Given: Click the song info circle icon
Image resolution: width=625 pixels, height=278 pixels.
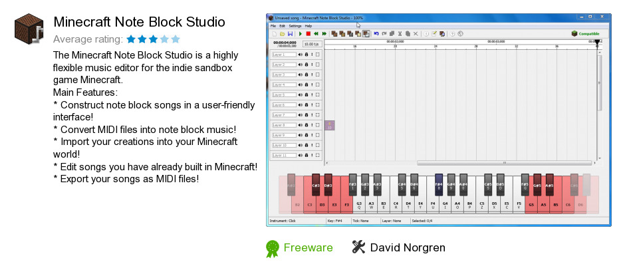Looking at the screenshot, I should point(426,34).
